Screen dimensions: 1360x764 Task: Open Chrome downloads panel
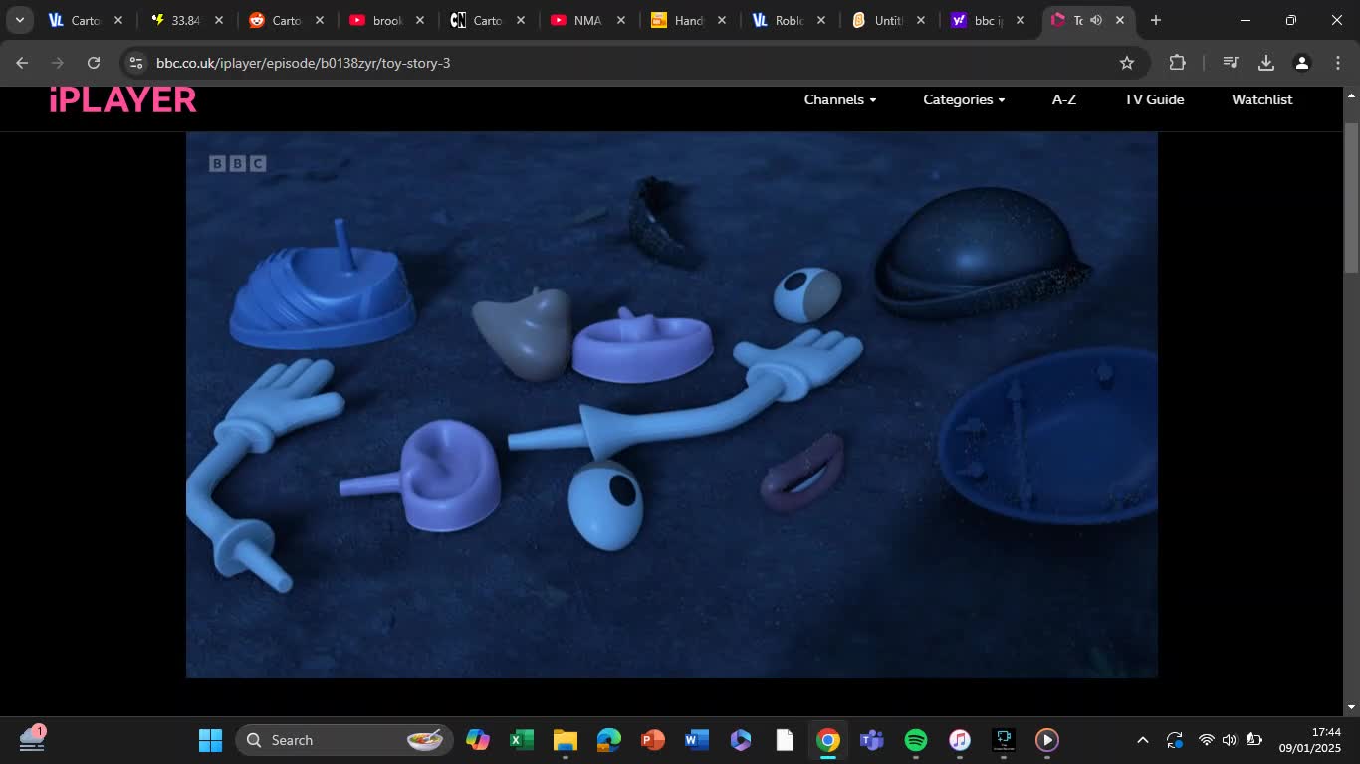tap(1266, 63)
